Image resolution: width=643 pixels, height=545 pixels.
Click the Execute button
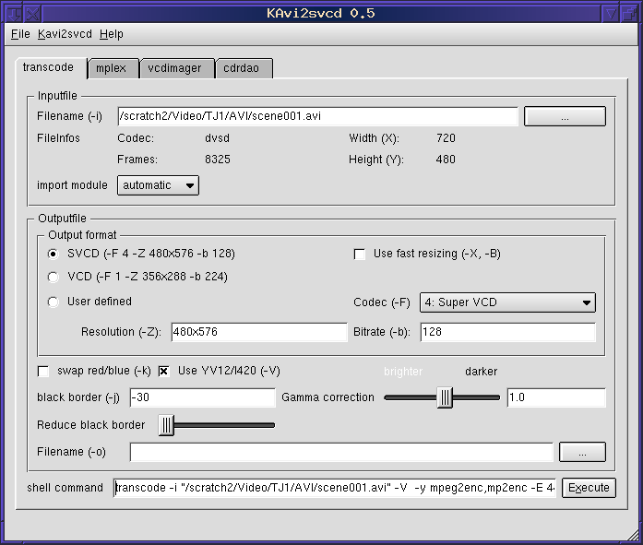point(589,488)
